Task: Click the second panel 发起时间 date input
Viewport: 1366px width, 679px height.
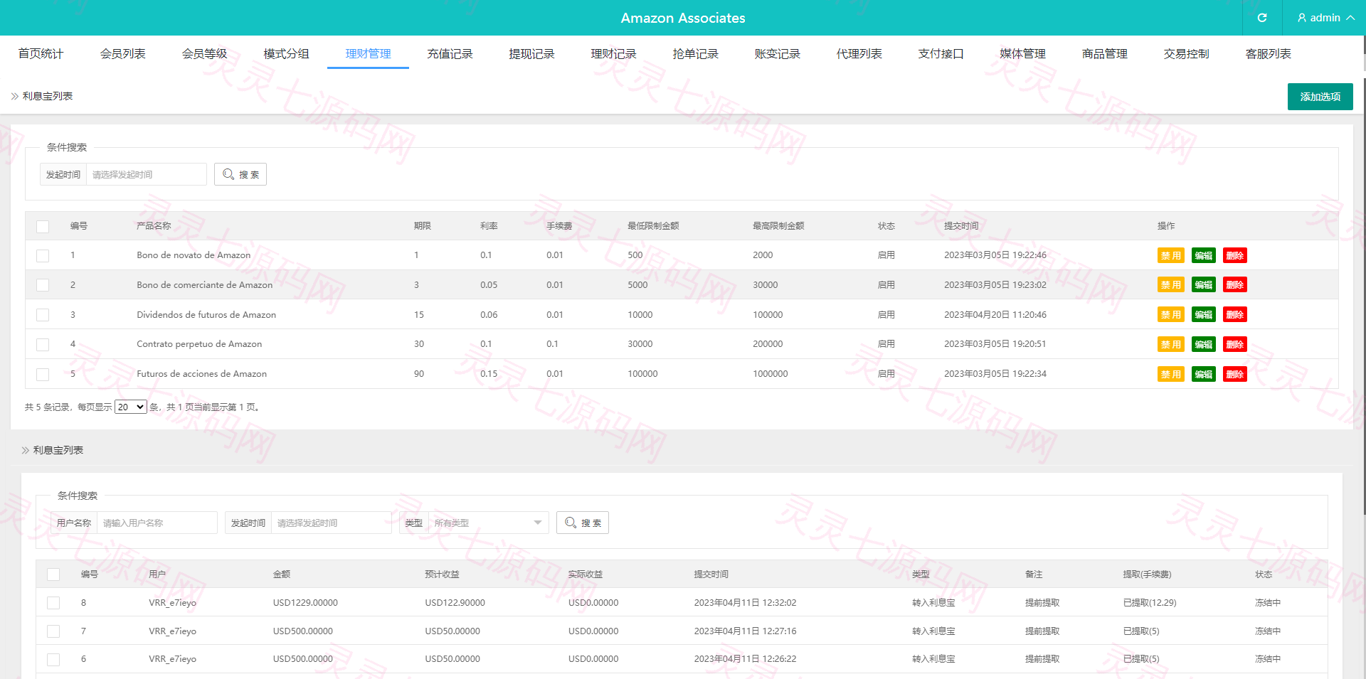Action: click(x=332, y=523)
